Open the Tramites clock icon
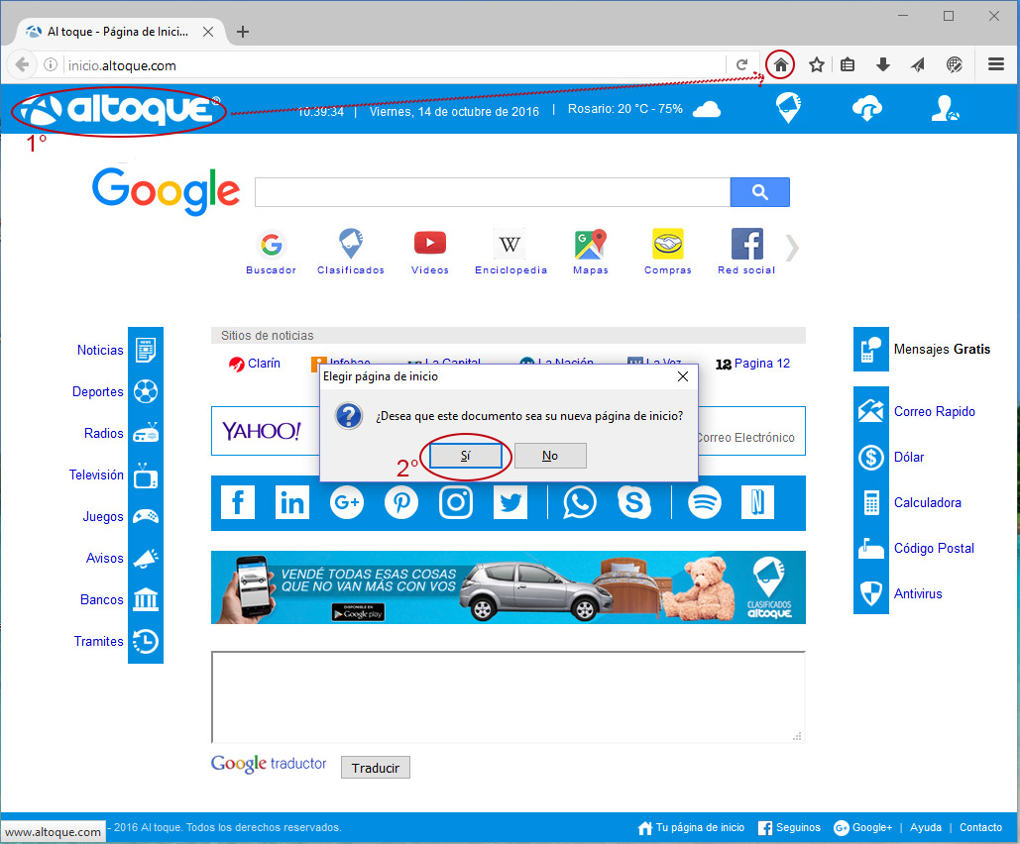 pos(145,641)
